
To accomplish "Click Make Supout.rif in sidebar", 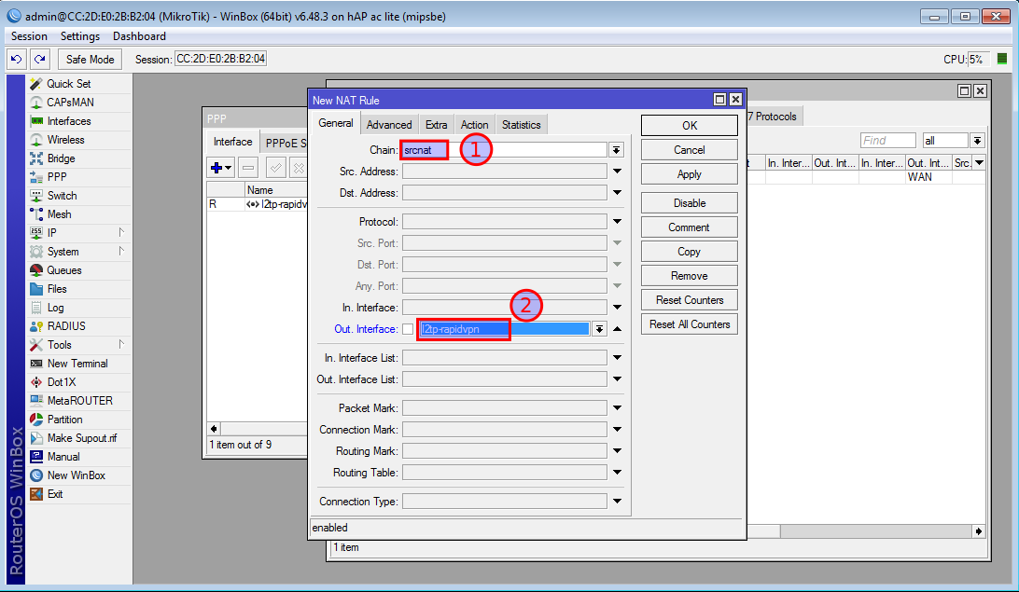I will (82, 438).
